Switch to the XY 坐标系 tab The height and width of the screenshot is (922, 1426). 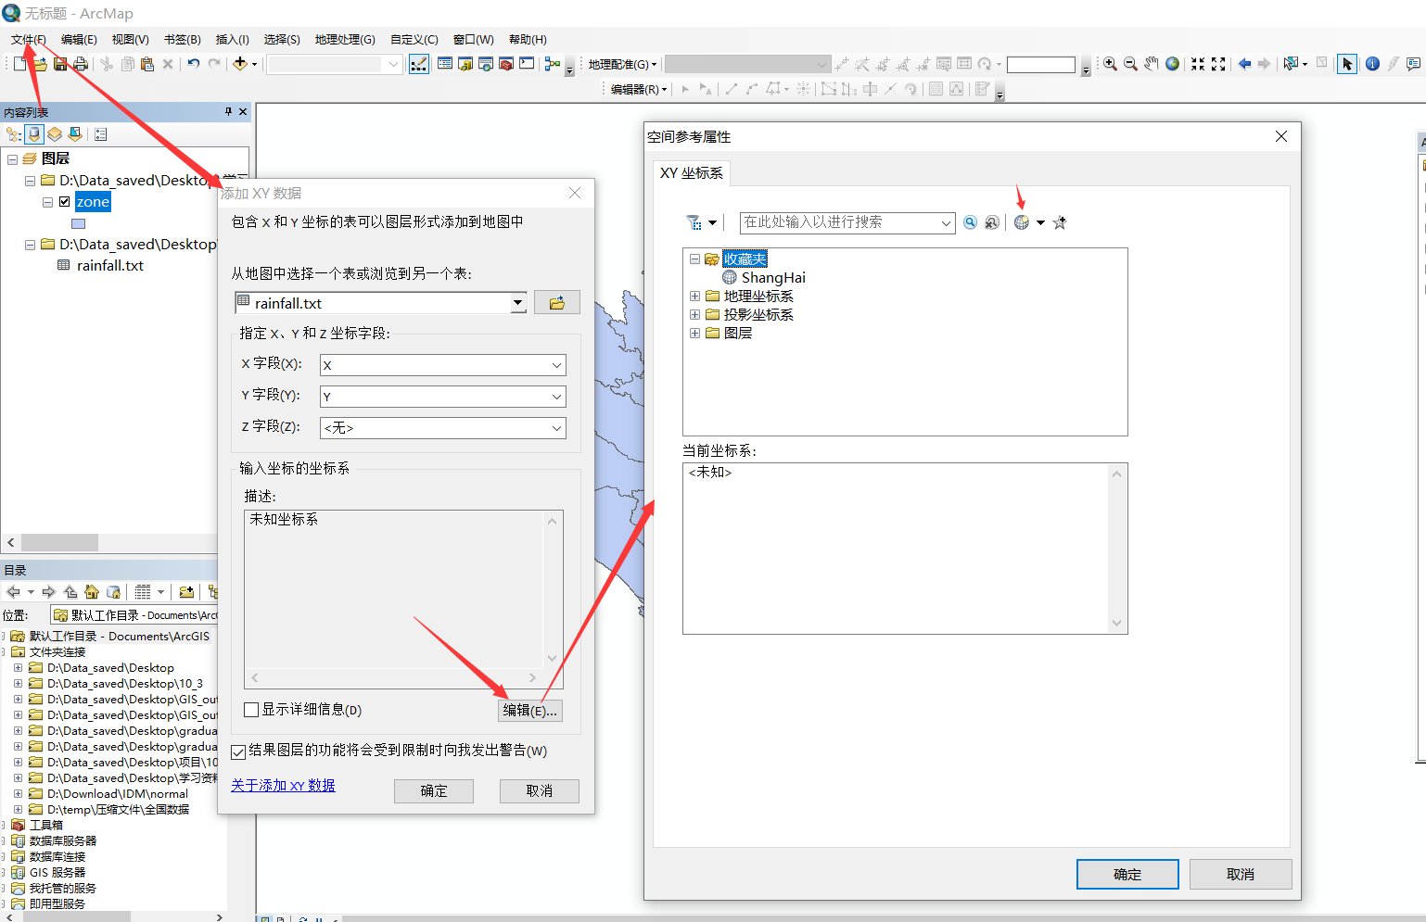point(692,172)
